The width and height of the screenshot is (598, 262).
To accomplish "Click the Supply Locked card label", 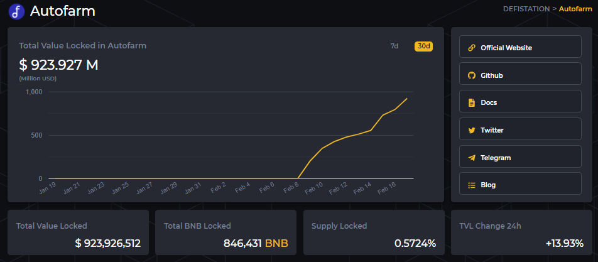I will tap(339, 226).
